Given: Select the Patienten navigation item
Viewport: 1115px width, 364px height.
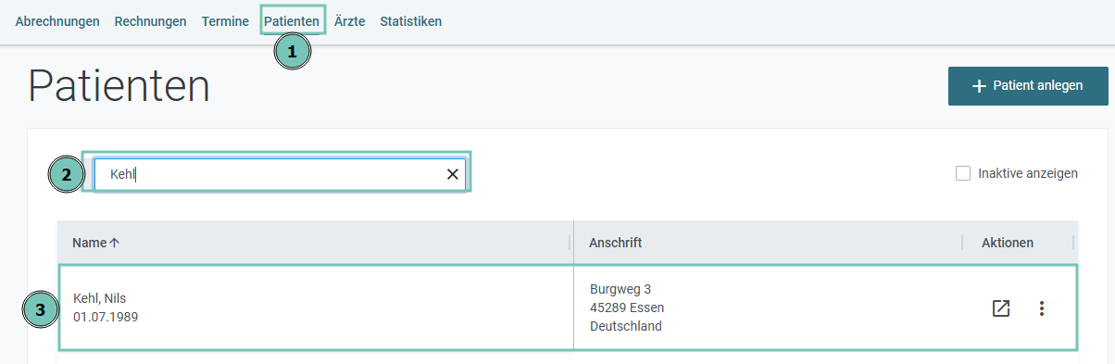Looking at the screenshot, I should (x=292, y=21).
